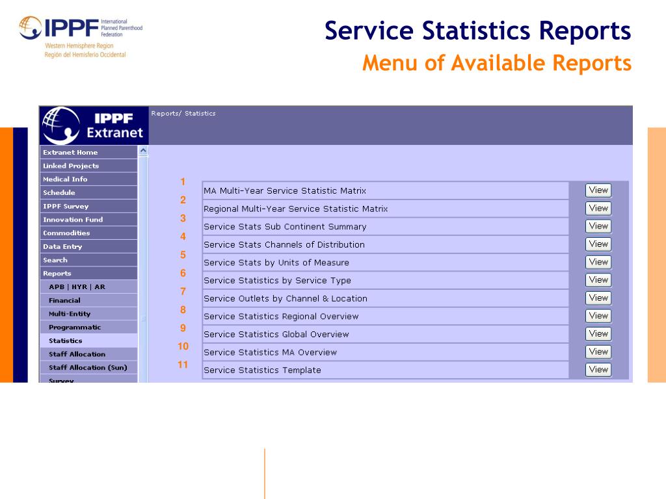The image size is (666, 499).
Task: Click 'Service Statistics Template' row text
Action: coord(262,370)
